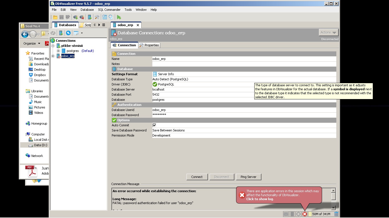
Task: Click the green check PostgreSQL driver icon
Action: [x=155, y=84]
